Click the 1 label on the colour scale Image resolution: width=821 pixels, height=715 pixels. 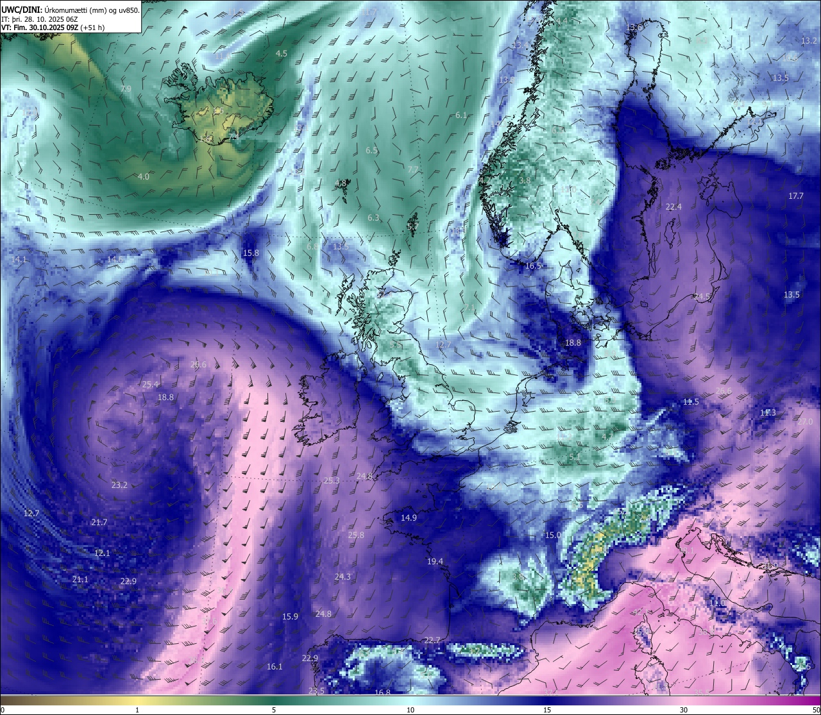pyautogui.click(x=137, y=710)
